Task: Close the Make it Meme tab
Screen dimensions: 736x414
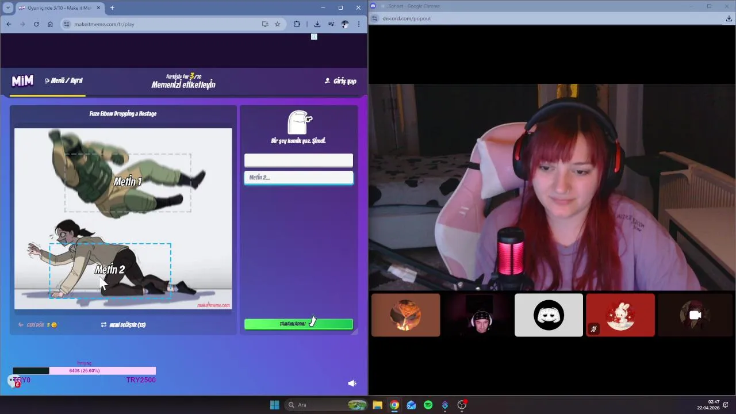Action: coord(98,8)
